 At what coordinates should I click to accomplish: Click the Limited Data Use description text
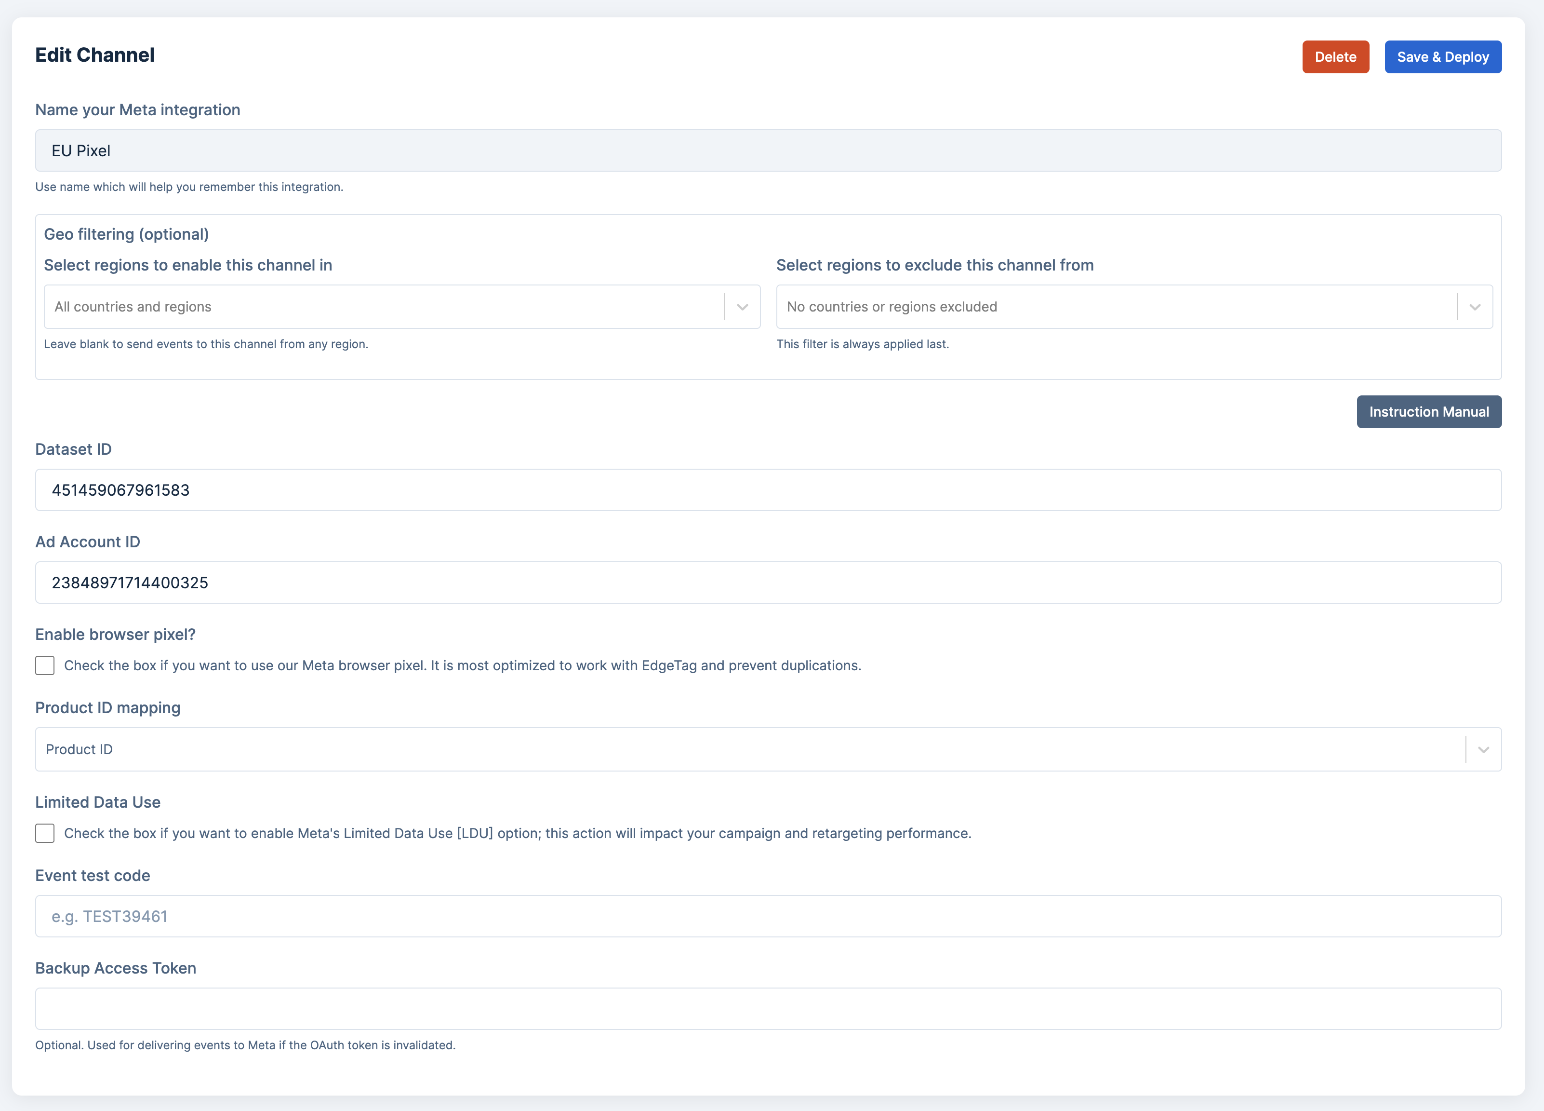(x=518, y=833)
